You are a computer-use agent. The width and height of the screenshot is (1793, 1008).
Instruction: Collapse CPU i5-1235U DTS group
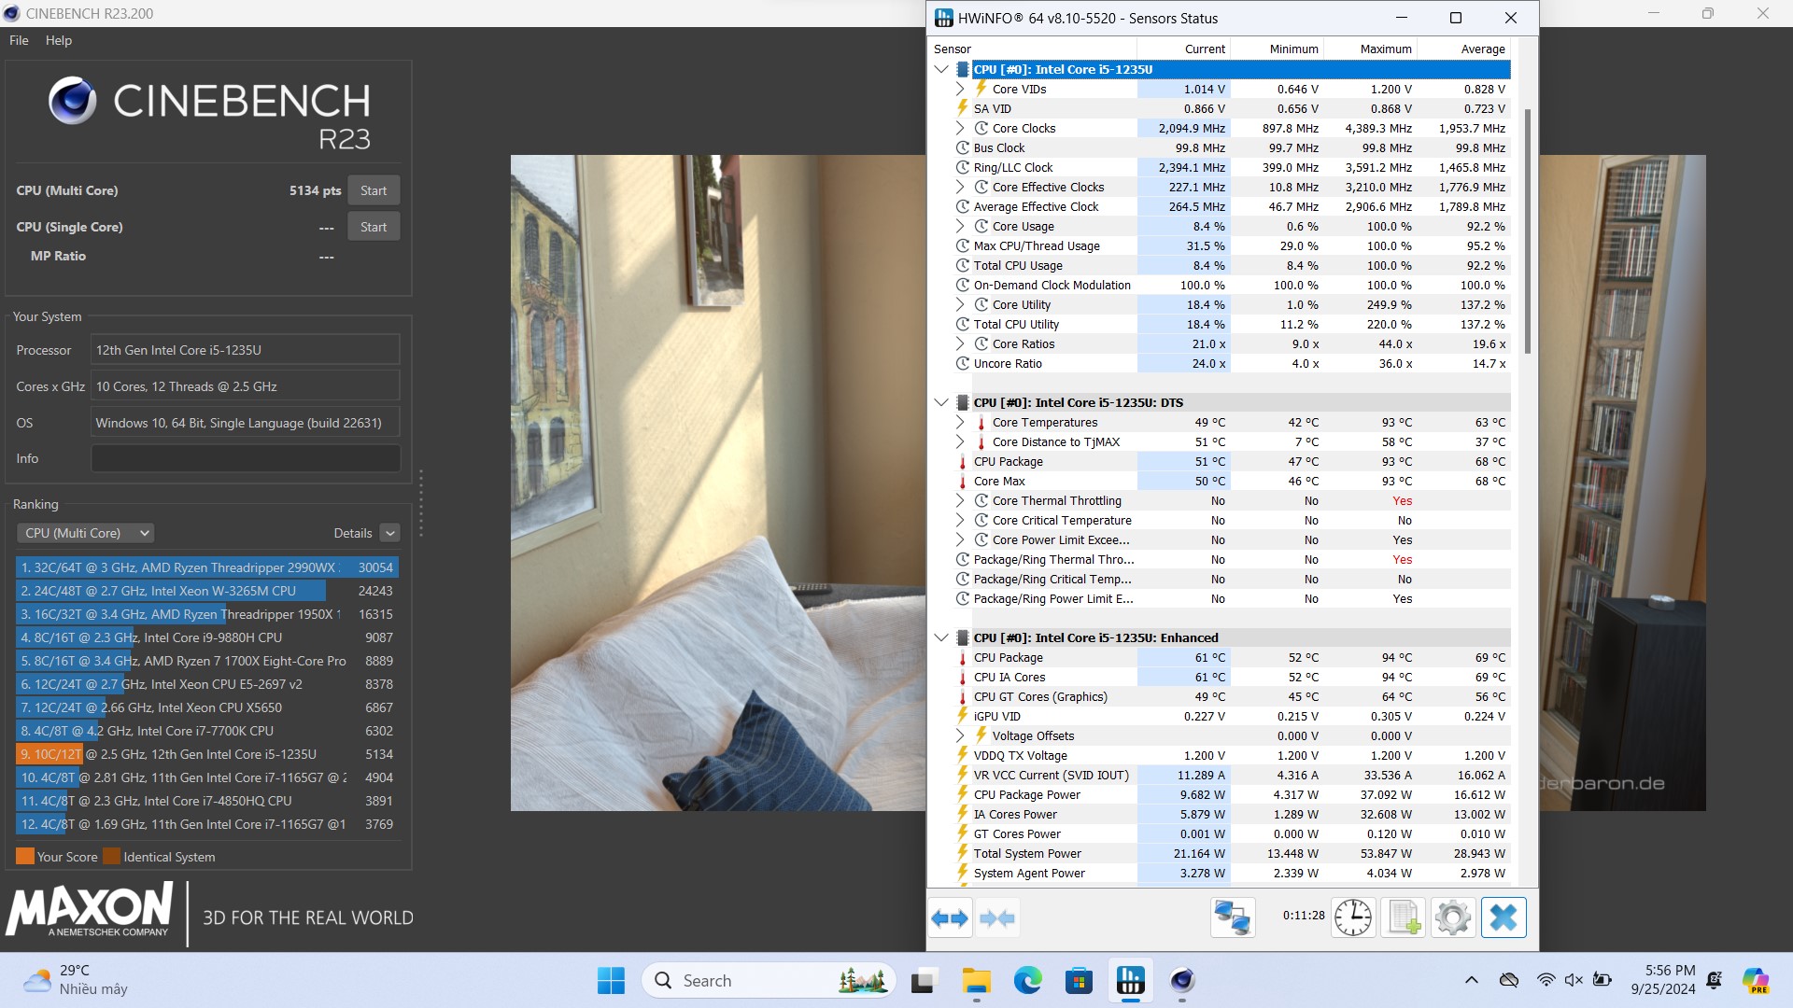(x=941, y=402)
